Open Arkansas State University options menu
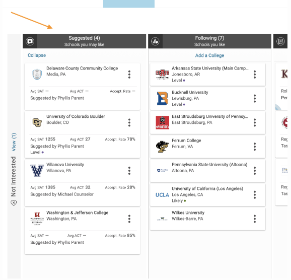The height and width of the screenshot is (280, 291). tap(255, 75)
